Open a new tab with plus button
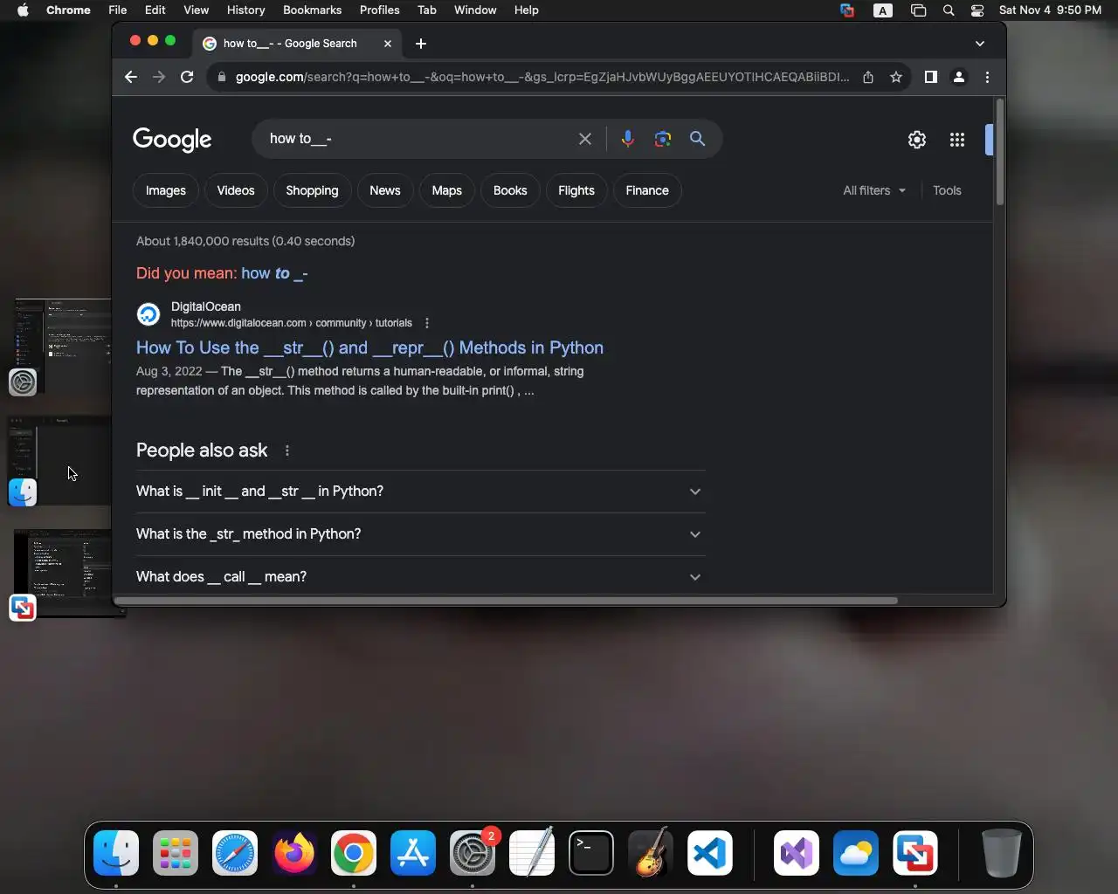Image resolution: width=1118 pixels, height=894 pixels. pyautogui.click(x=421, y=44)
